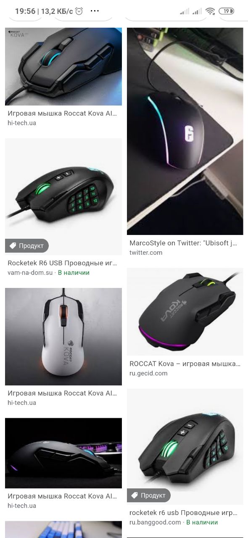Open the blue keycaps image at bottom
The height and width of the screenshot is (538, 248).
pyautogui.click(x=63, y=530)
